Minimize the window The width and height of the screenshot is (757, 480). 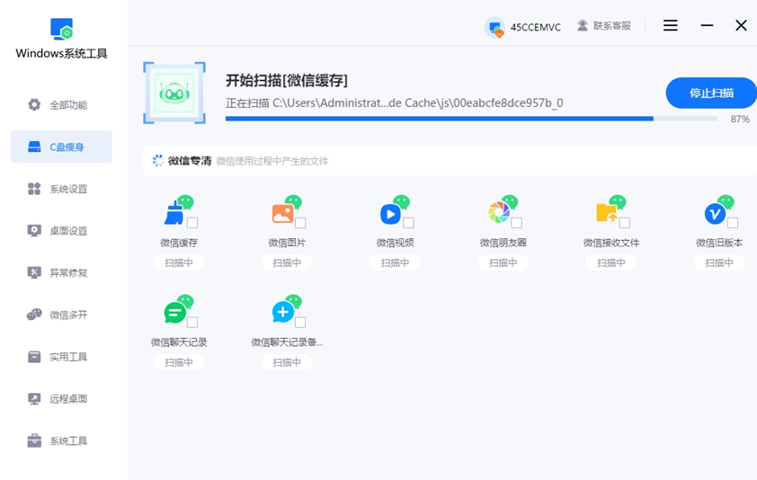[707, 25]
